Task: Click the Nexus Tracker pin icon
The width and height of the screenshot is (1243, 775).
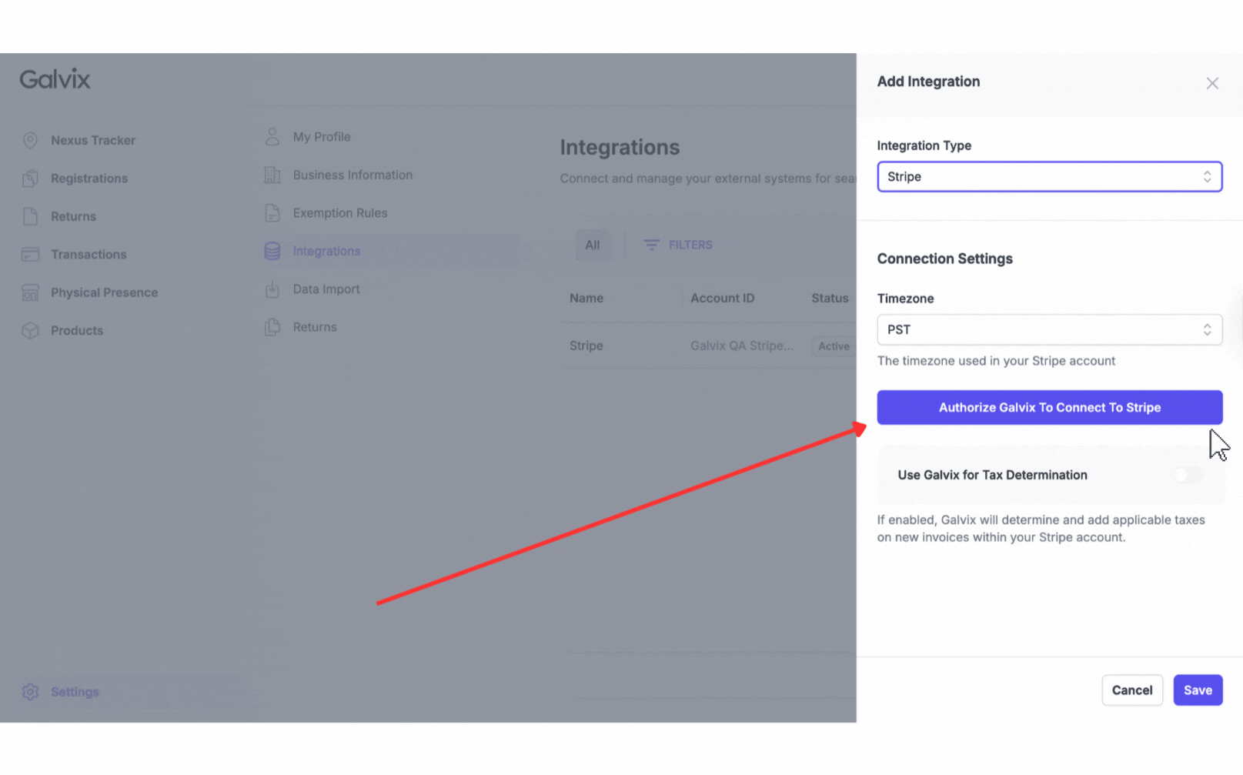Action: 30,140
